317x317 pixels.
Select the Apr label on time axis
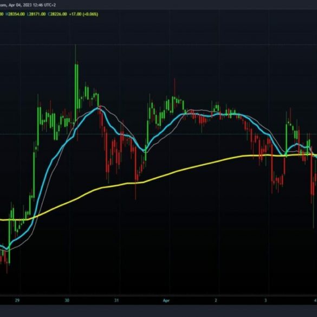pos(166,300)
